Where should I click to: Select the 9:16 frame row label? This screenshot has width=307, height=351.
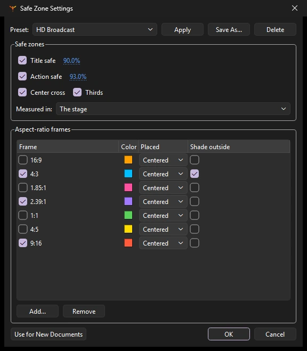point(36,243)
